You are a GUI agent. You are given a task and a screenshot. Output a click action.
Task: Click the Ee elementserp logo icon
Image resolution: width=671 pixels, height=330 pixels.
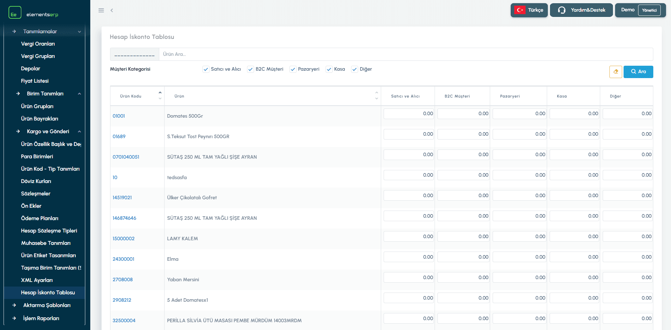click(x=15, y=12)
